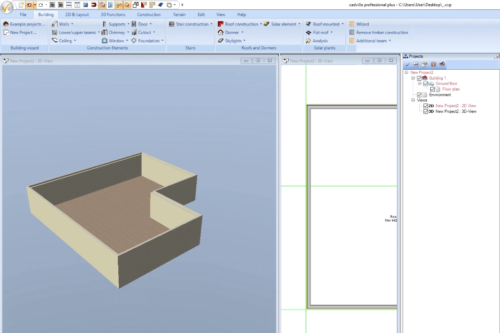Click the Undo icon in quick access toolbar
The height and width of the screenshot is (333, 500).
click(29, 5)
